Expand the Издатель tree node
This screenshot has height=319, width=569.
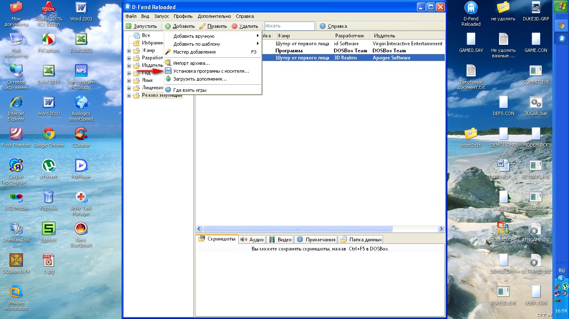click(129, 66)
